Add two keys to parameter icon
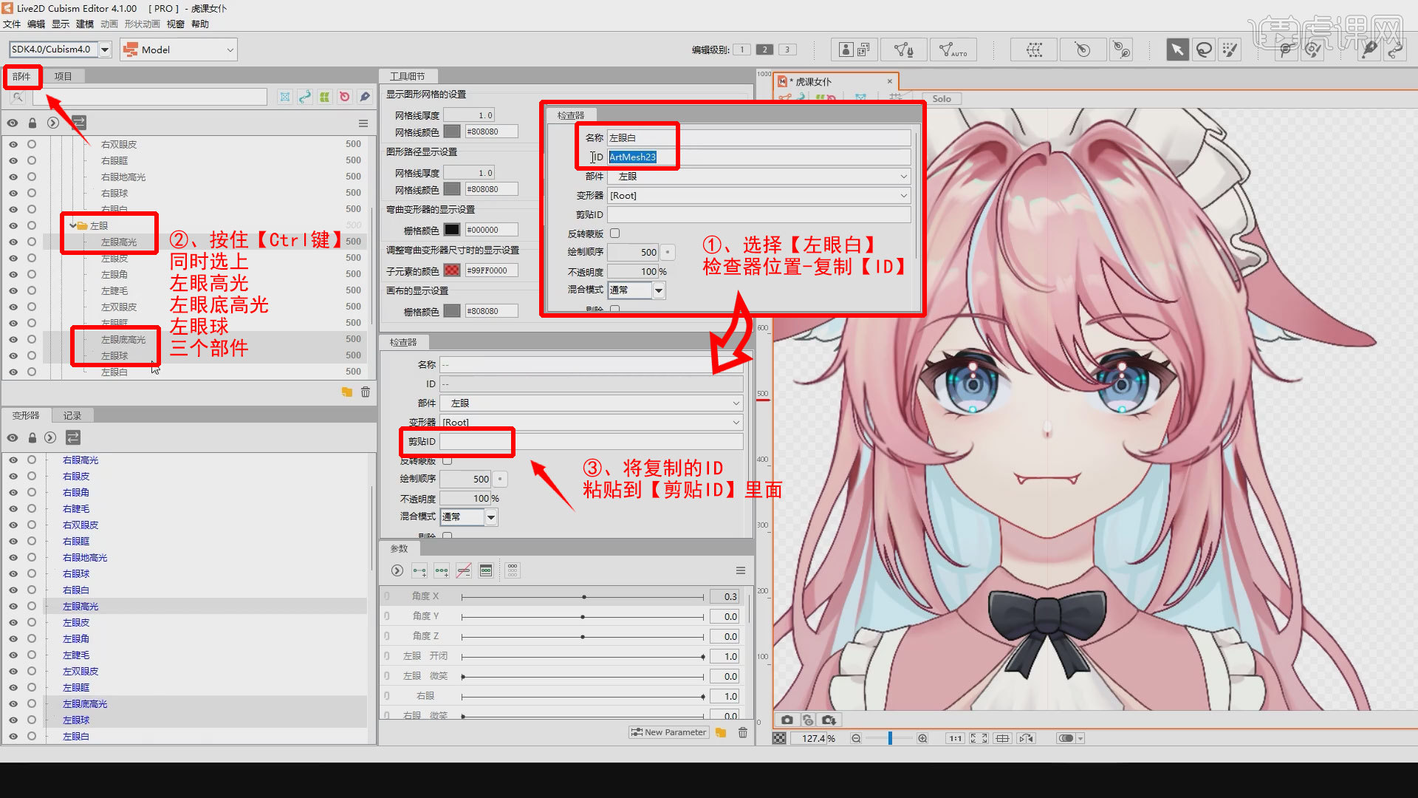This screenshot has width=1418, height=798. pos(419,570)
